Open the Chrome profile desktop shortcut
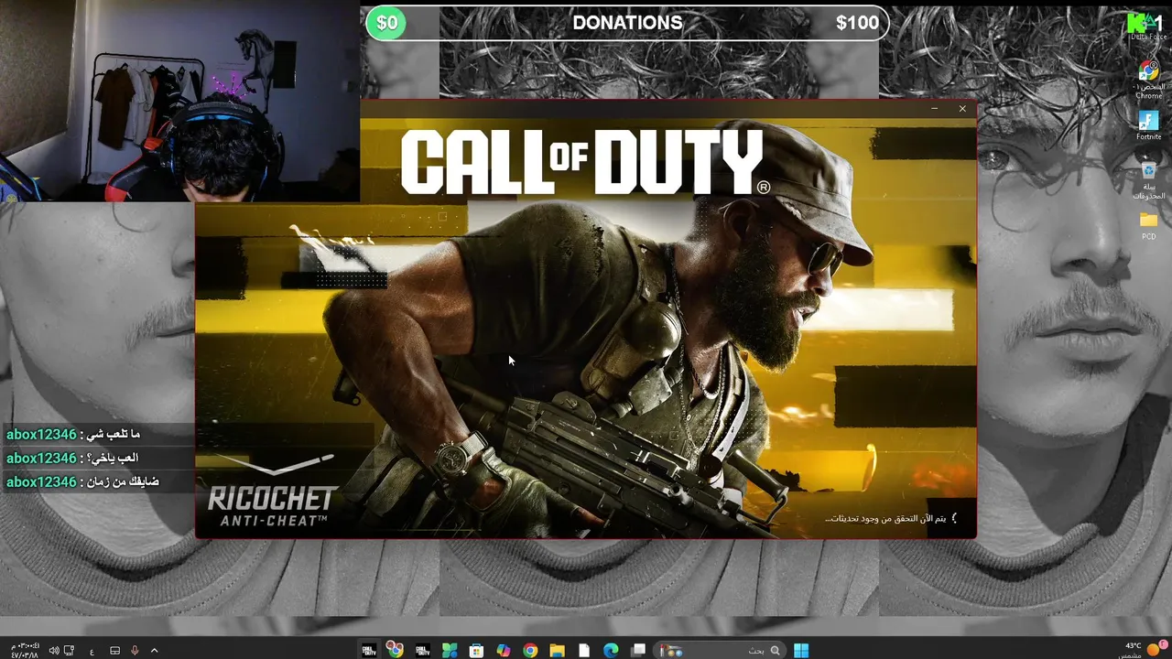 point(1148,80)
